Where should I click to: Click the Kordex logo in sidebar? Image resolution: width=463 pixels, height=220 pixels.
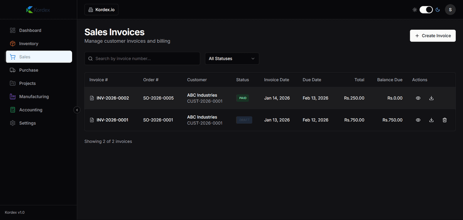[38, 10]
